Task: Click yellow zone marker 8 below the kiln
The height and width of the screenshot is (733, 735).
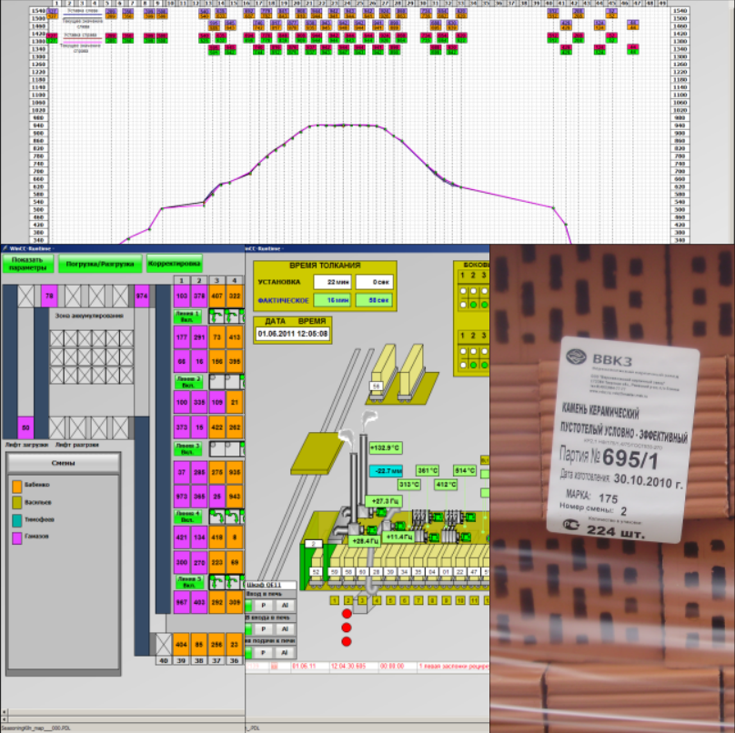Action: [x=432, y=600]
